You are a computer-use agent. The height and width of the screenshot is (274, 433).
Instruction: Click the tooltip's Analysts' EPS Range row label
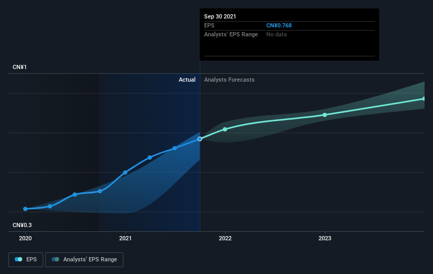tap(231, 34)
